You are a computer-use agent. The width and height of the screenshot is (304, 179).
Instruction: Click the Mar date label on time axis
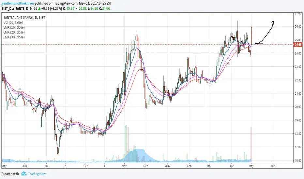pyautogui.click(x=209, y=166)
